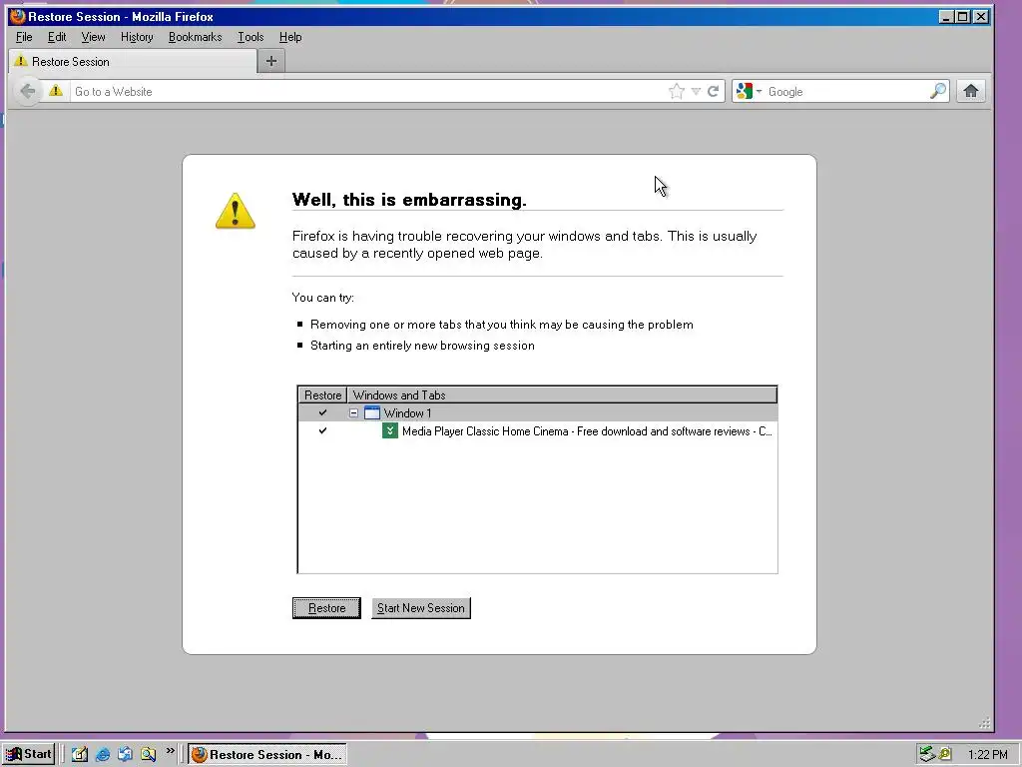Open the Tools menu
1022x767 pixels.
tap(251, 37)
